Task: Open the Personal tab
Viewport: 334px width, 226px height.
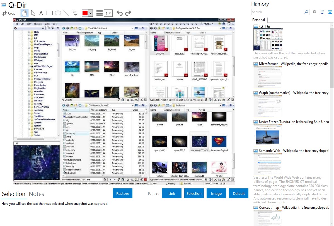Action: [x=259, y=20]
